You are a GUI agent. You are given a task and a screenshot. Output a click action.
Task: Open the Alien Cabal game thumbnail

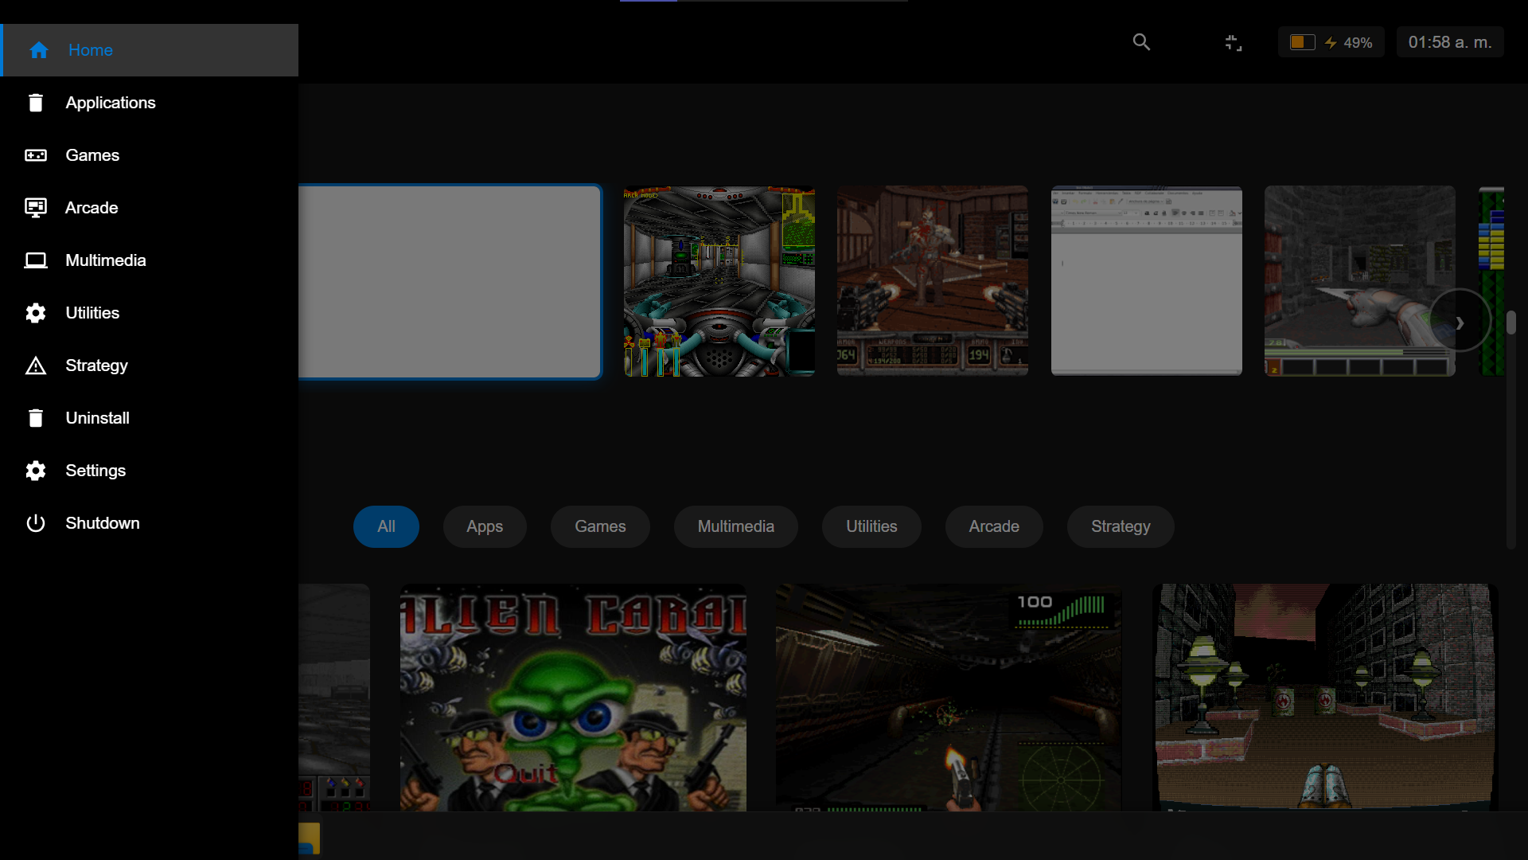pos(573,698)
